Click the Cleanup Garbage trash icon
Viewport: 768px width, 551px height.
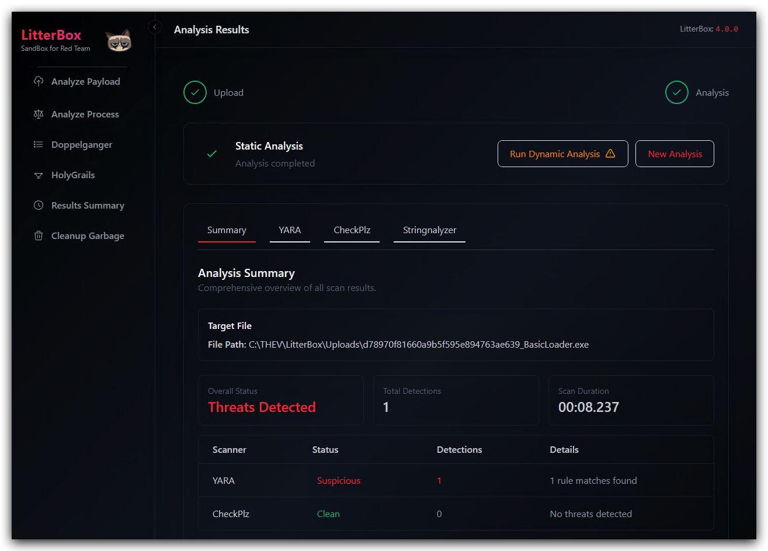[39, 235]
